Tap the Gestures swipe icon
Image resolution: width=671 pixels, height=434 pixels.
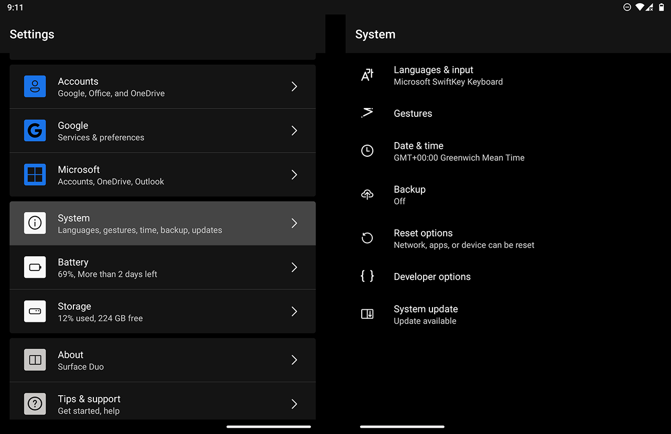pos(367,113)
